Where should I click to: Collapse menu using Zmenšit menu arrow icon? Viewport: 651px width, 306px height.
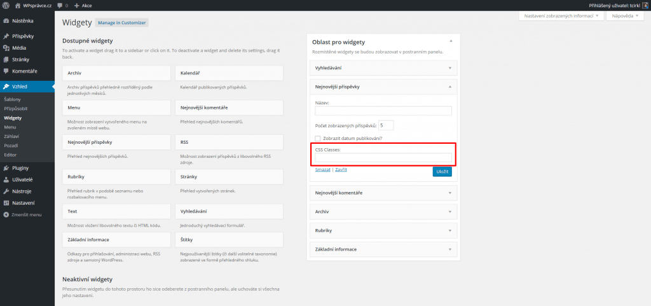point(6,214)
